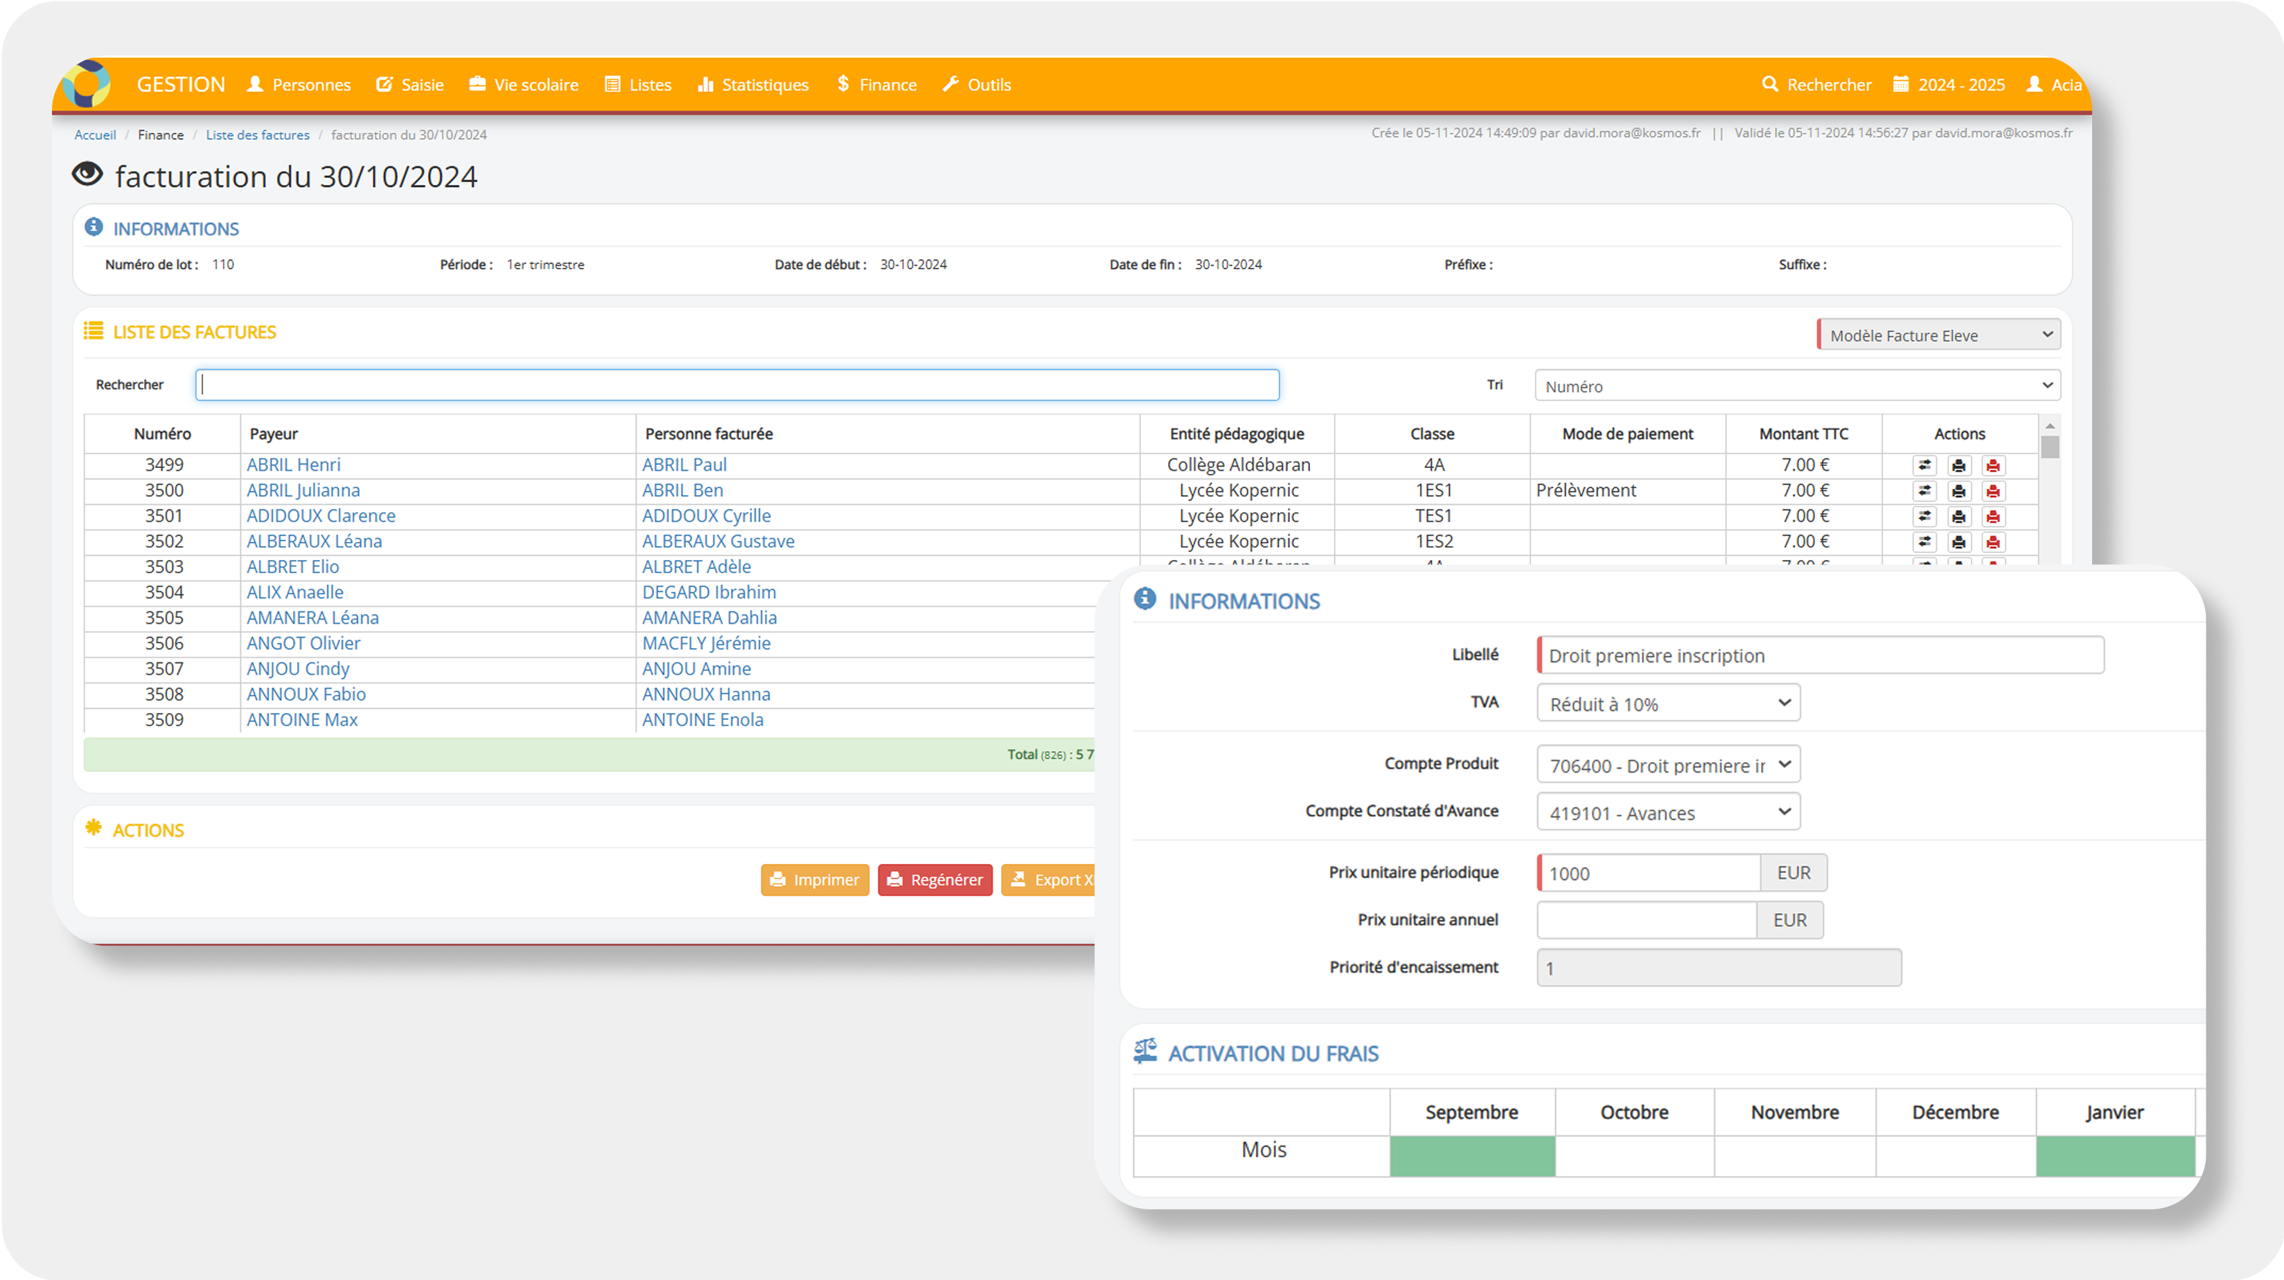
Task: Open the Personnes menu
Action: point(299,84)
